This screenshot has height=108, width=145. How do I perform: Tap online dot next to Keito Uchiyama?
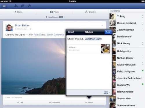point(143,71)
